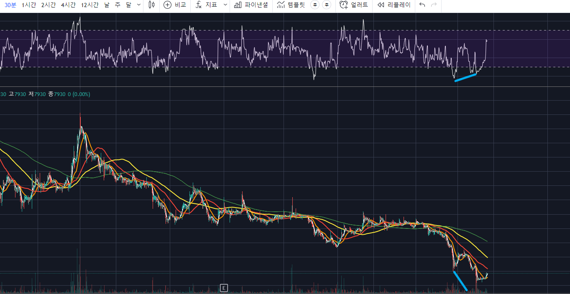Open the candlestick chart type selector
Image resolution: width=570 pixels, height=294 pixels.
click(x=151, y=5)
